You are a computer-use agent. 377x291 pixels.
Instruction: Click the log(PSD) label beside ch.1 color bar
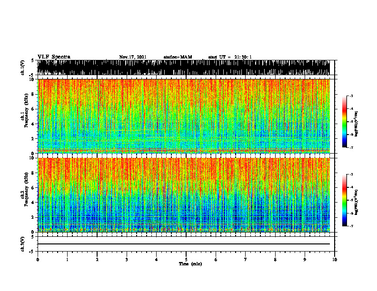click(x=357, y=124)
